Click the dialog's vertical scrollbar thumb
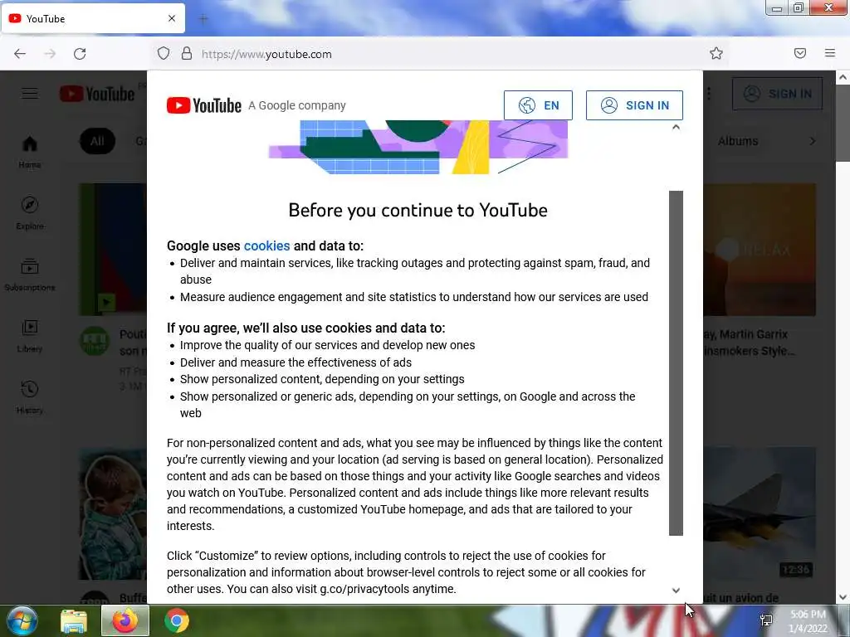The width and height of the screenshot is (850, 637). (676, 363)
